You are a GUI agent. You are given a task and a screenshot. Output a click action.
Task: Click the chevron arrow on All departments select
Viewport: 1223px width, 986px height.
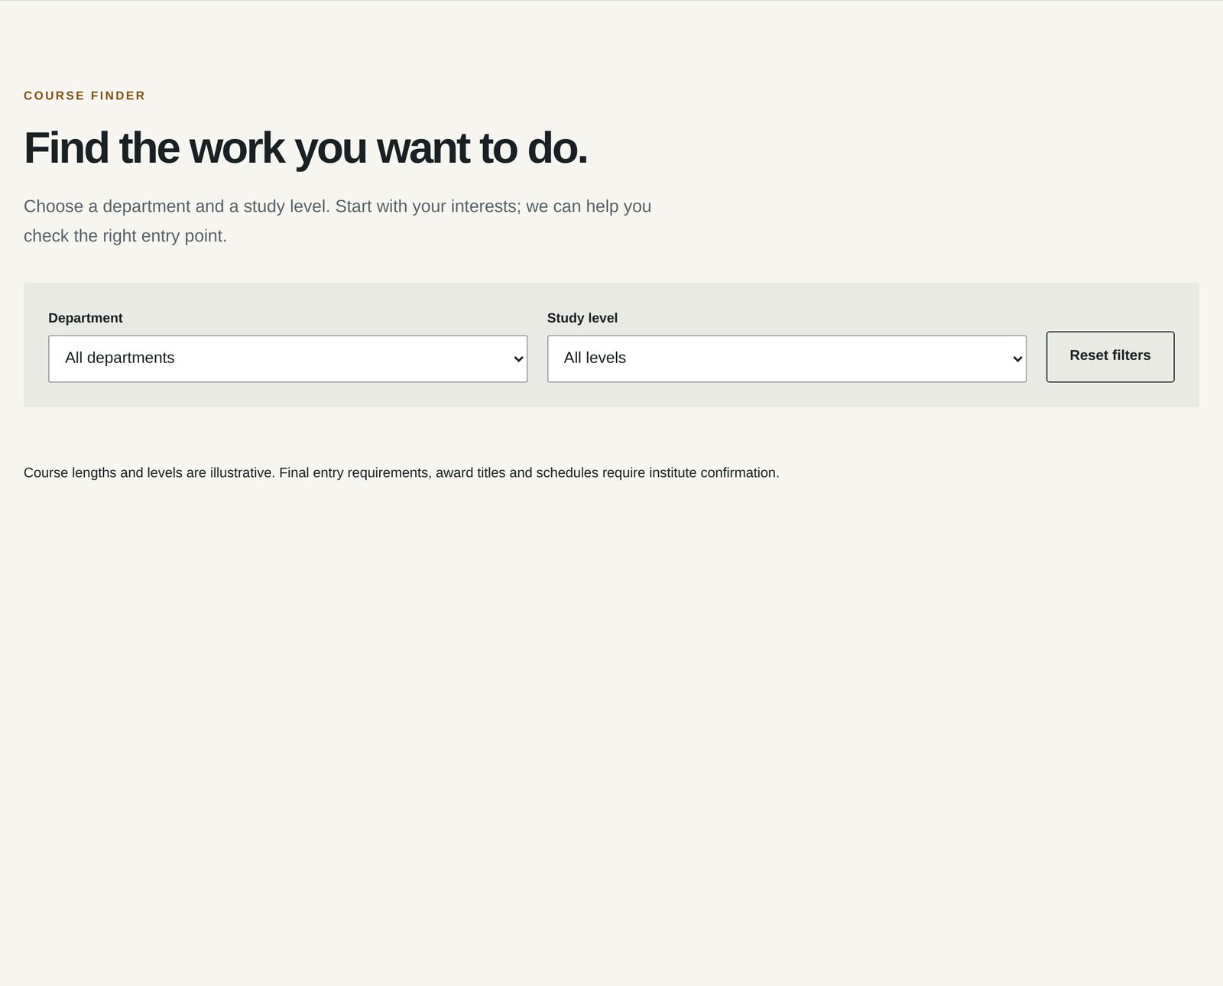(x=518, y=359)
